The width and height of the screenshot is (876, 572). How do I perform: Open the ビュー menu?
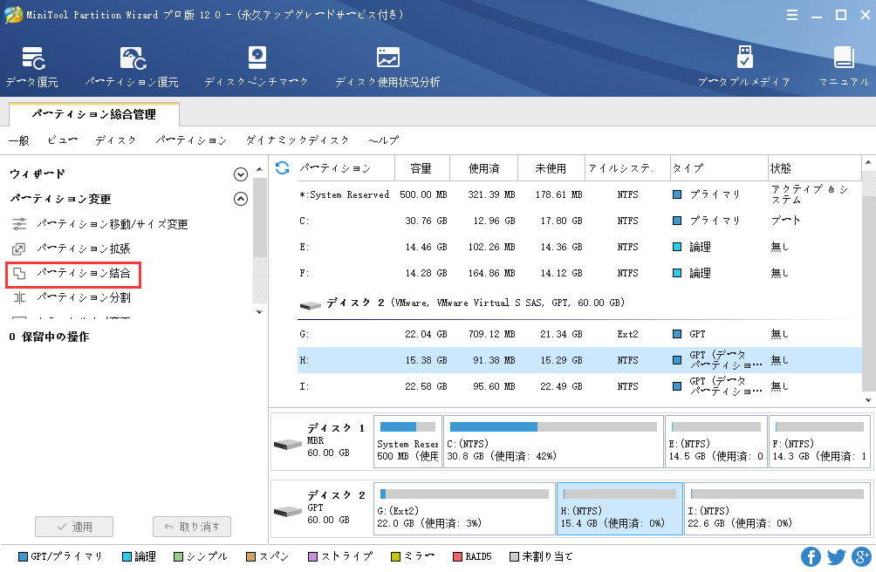pos(62,140)
